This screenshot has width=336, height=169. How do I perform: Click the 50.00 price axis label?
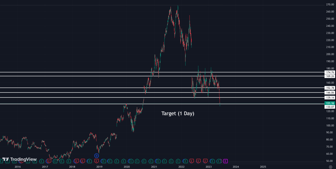point(329,161)
